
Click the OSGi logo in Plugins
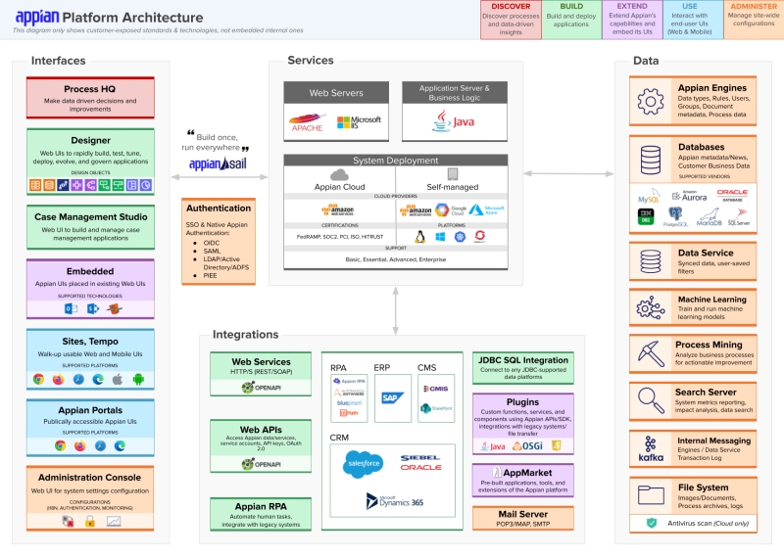(x=527, y=445)
